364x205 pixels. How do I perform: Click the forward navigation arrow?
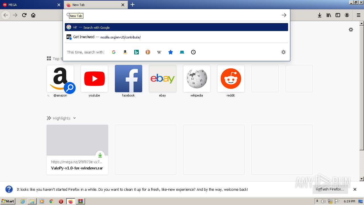15,15
